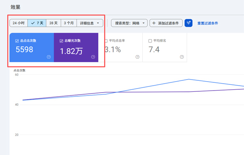The image size is (244, 155).
Task: Select the 7 天 time range
Action: pos(37,23)
